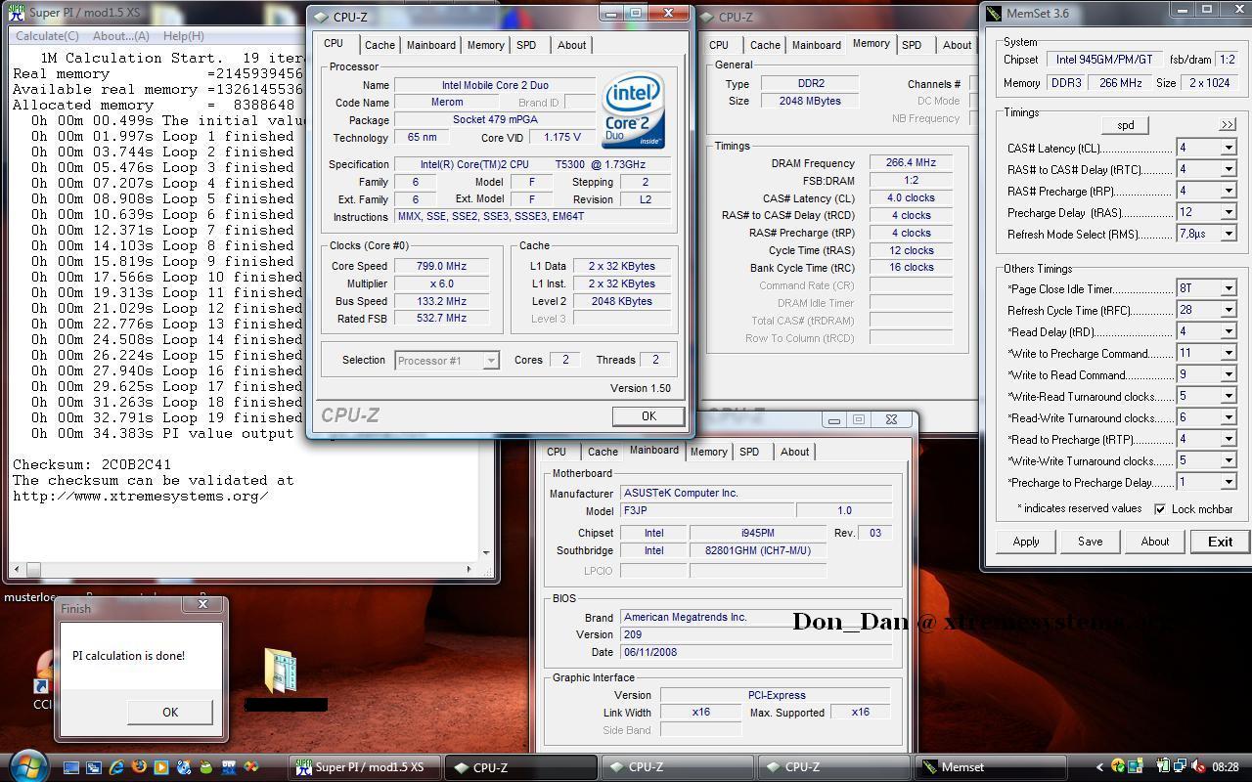Click Apply in MemSet

coord(1026,542)
